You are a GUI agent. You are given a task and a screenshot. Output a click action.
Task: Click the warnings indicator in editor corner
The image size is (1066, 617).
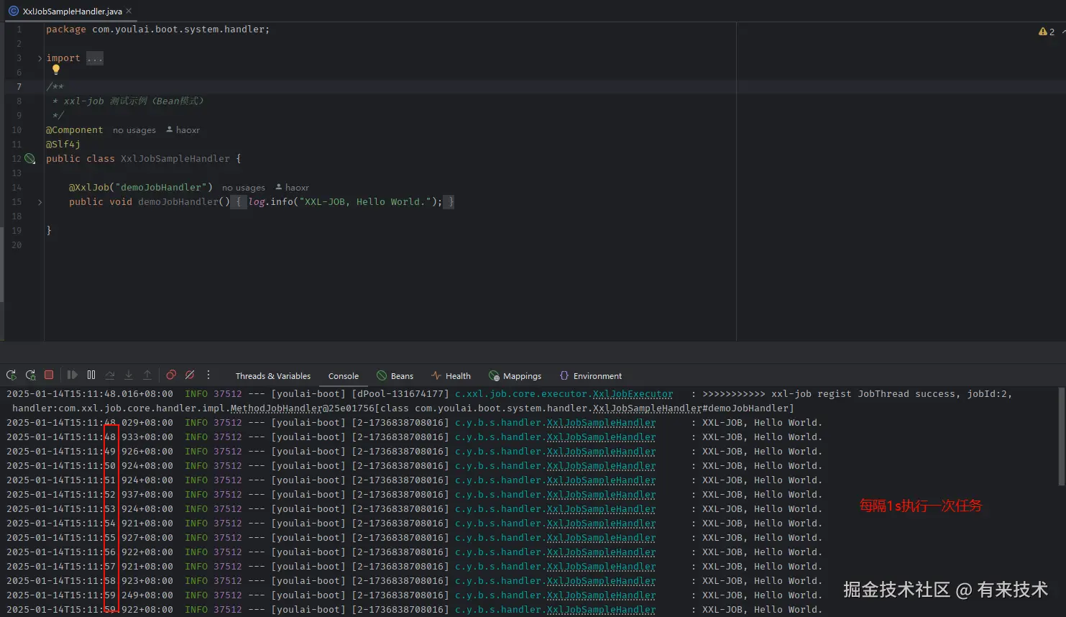[1047, 32]
